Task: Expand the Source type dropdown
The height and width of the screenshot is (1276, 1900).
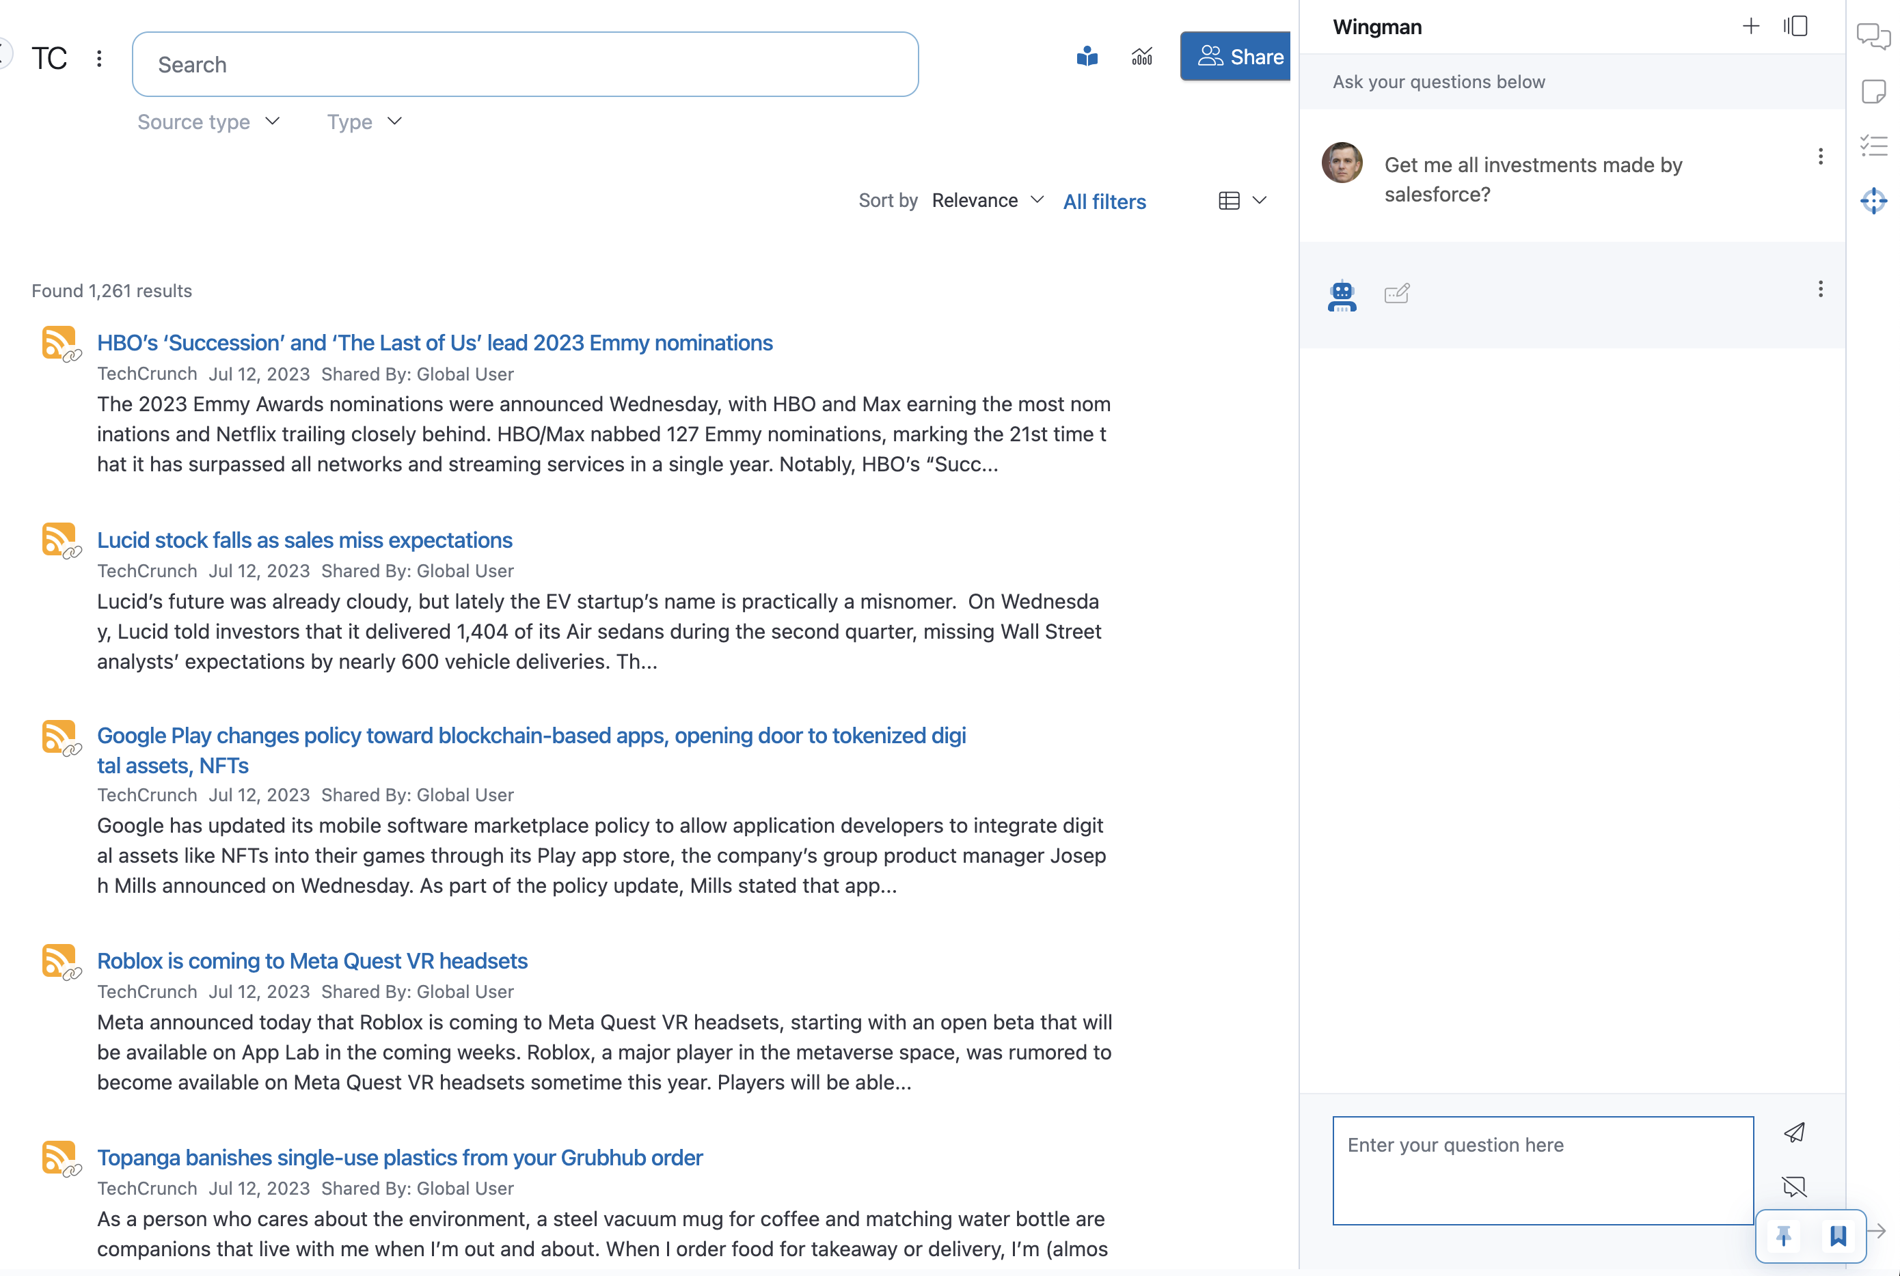Action: coord(208,122)
